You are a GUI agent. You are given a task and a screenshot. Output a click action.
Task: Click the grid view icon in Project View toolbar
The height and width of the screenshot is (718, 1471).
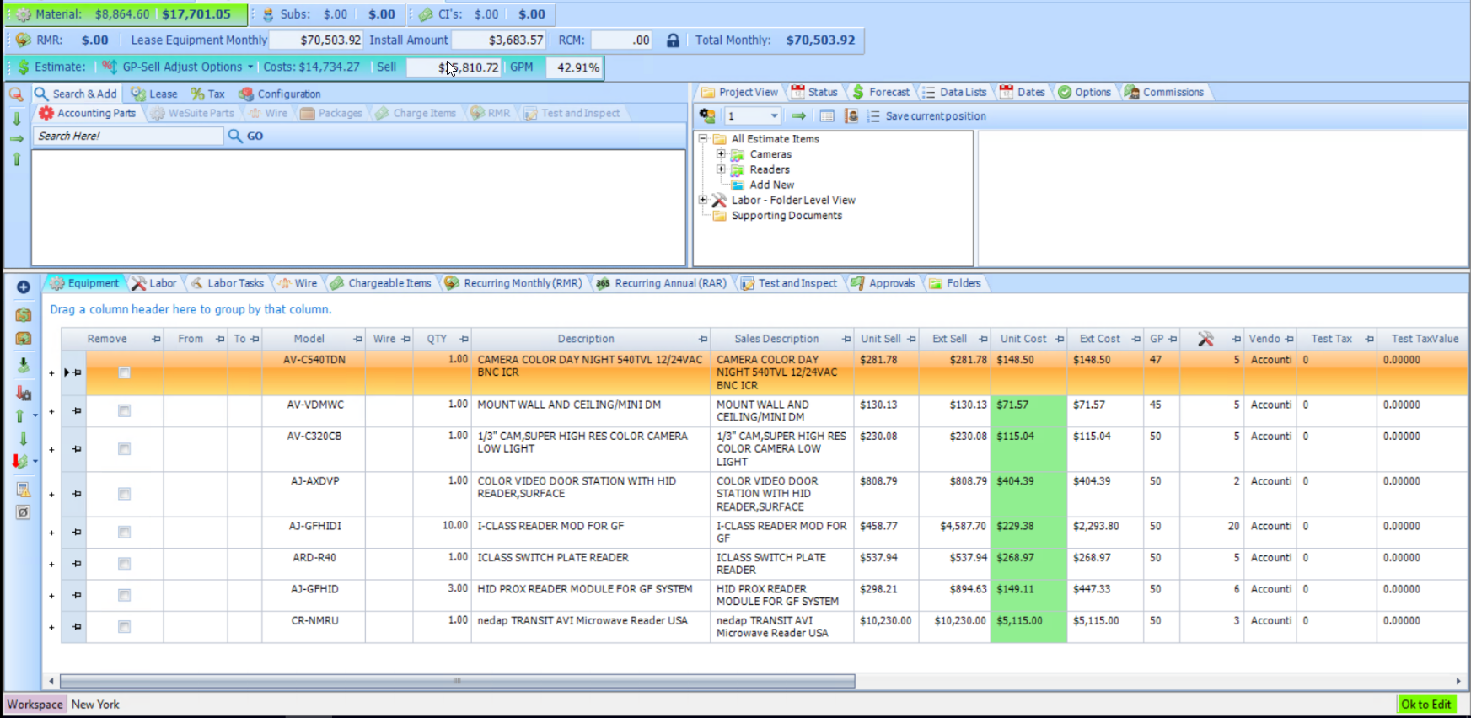827,115
